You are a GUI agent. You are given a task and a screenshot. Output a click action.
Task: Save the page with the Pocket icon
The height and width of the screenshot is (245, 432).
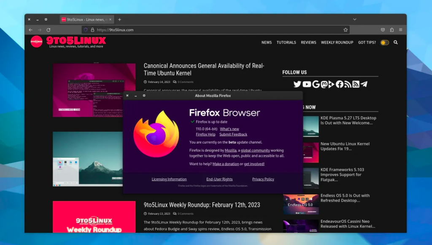coord(383,30)
